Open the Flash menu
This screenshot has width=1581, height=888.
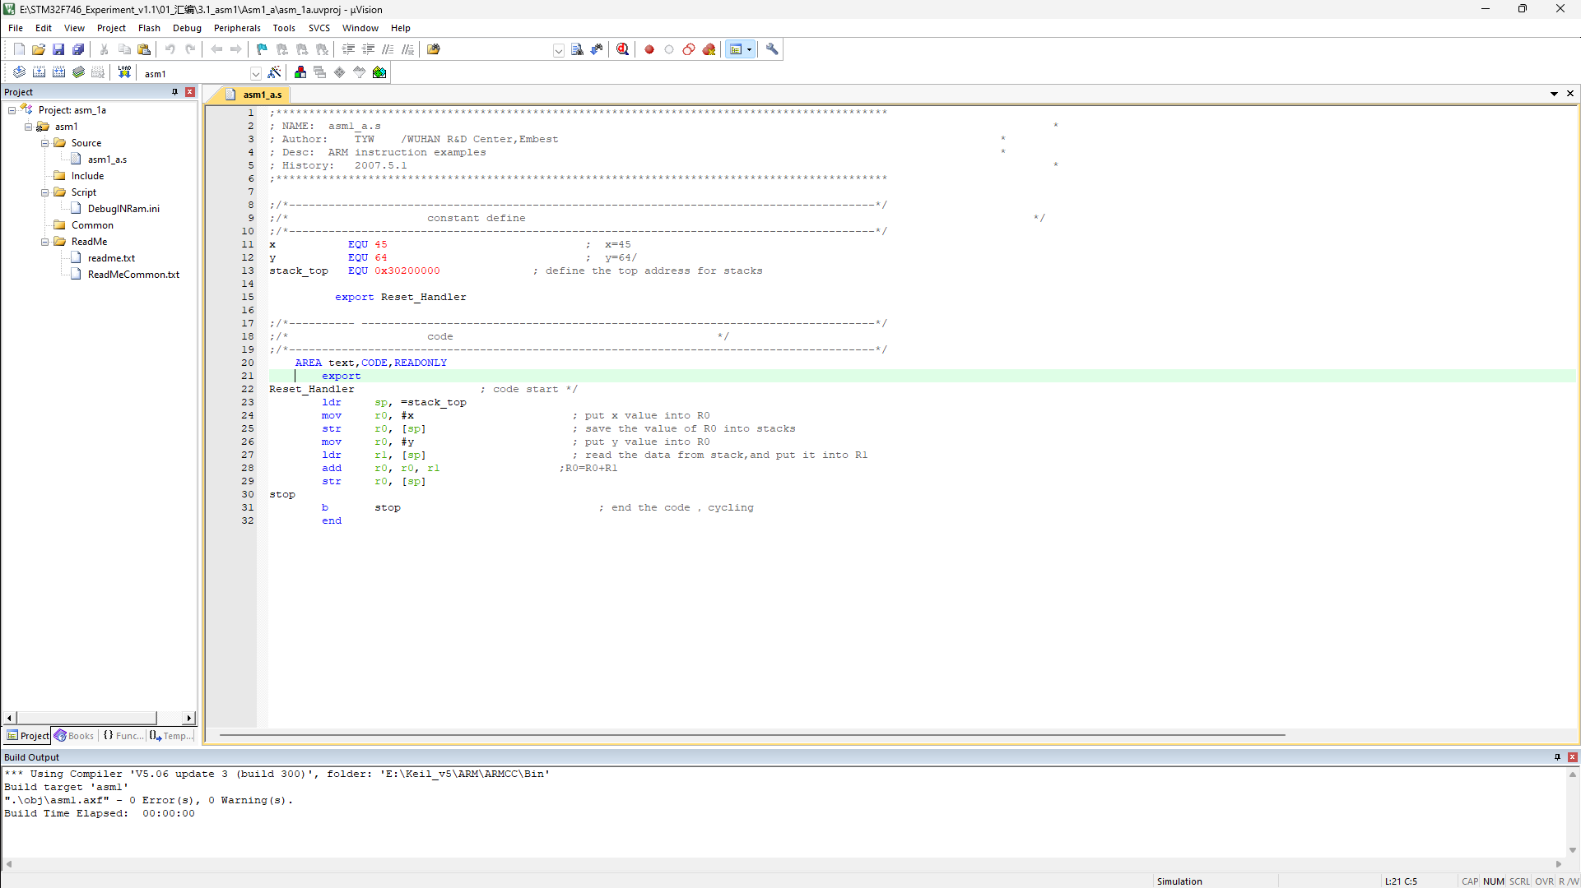pyautogui.click(x=149, y=28)
